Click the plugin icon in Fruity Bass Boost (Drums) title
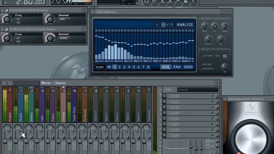The height and width of the screenshot is (154, 274). 7,10
